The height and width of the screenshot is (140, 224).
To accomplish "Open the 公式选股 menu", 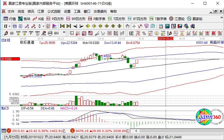I will point(54,11).
